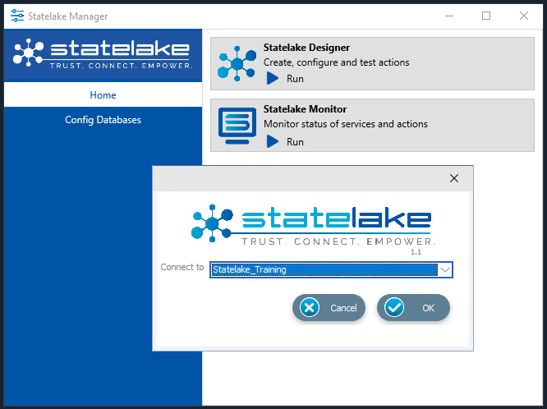Click the 'Connect to' label

coord(182,267)
